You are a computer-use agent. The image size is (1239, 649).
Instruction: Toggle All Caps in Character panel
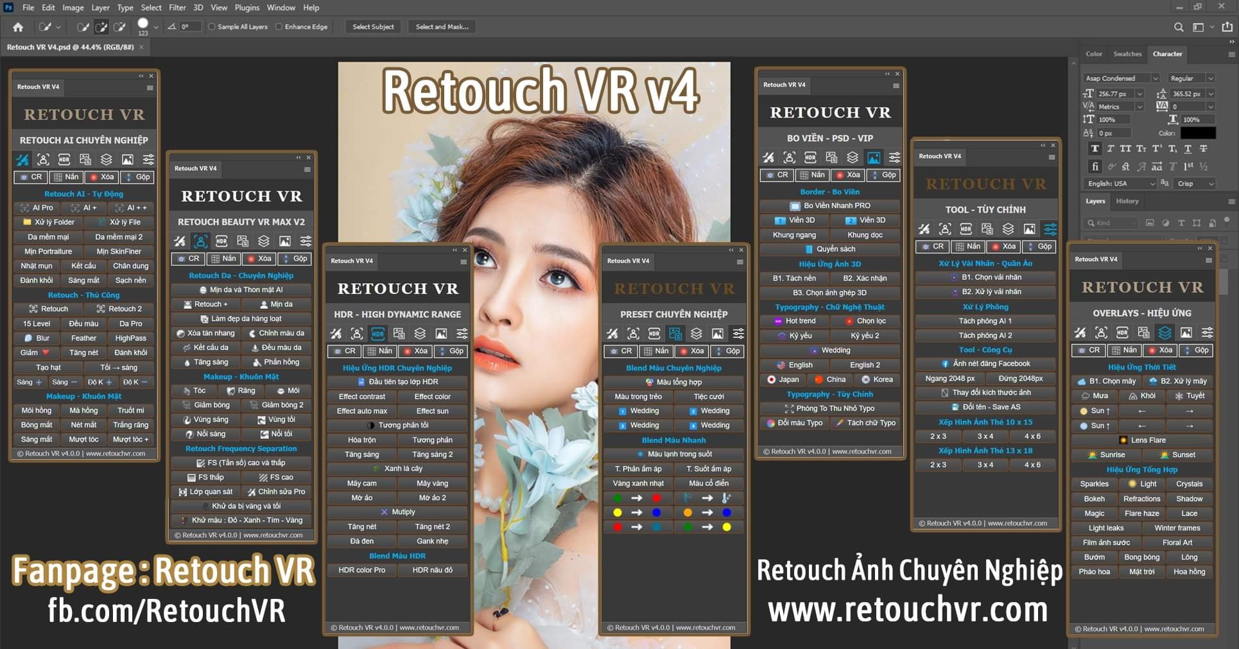1125,148
